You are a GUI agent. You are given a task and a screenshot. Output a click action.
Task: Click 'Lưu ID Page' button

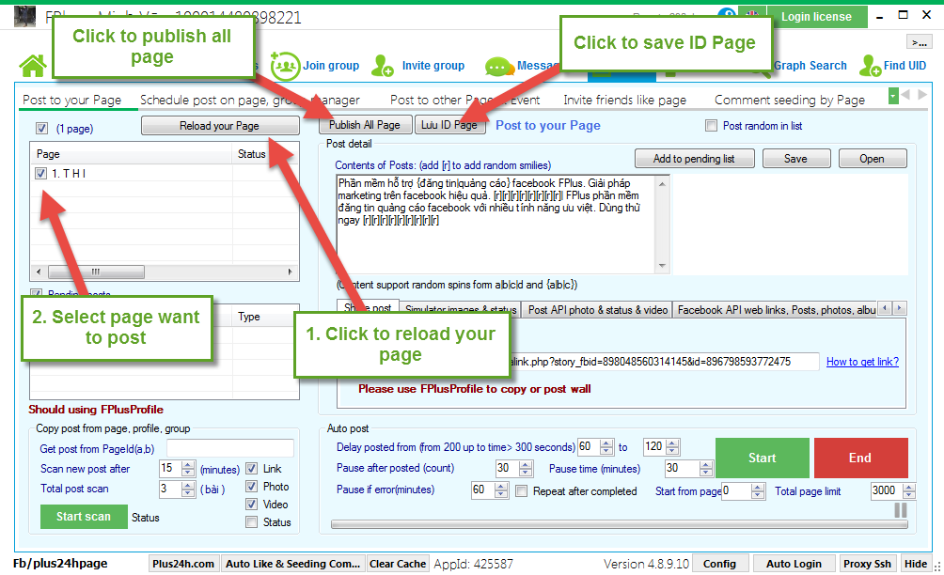[449, 125]
